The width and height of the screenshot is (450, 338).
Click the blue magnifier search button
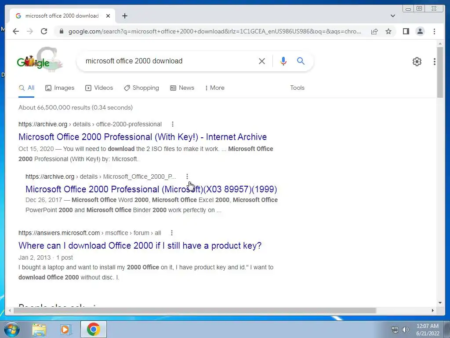(301, 61)
